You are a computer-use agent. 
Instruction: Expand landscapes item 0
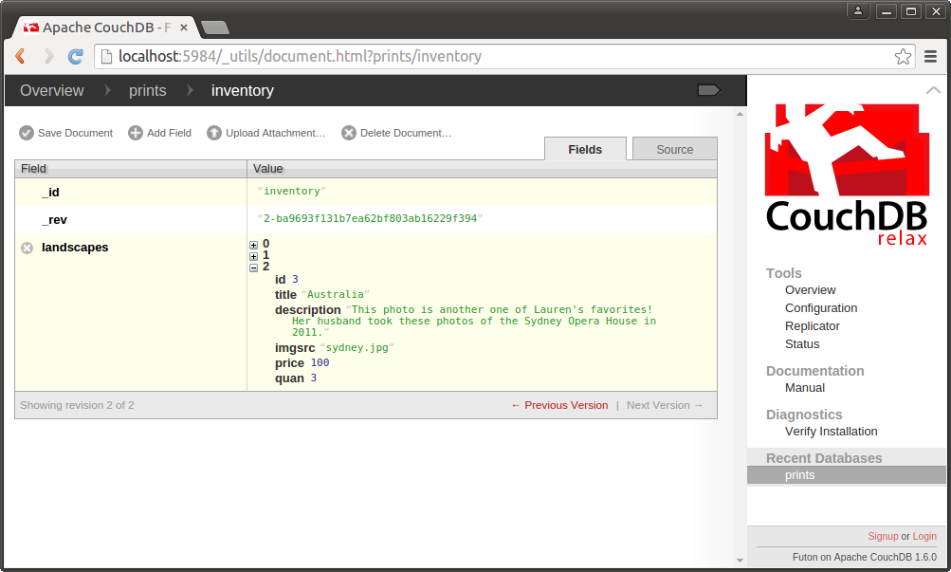[253, 245]
